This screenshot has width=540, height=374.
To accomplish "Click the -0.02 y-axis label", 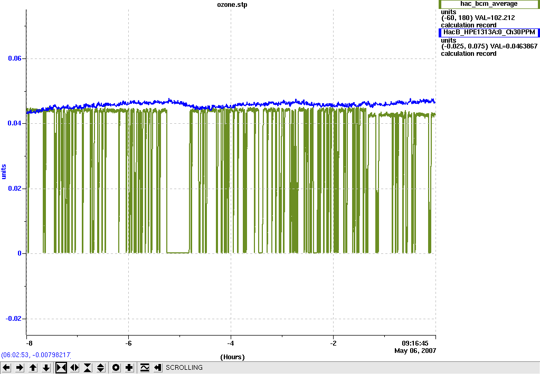I will tap(13, 319).
